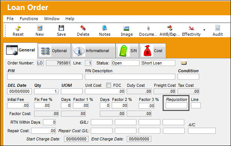This screenshot has width=231, height=146.
Task: Toggle the FOC checkbox
Action: point(108,85)
